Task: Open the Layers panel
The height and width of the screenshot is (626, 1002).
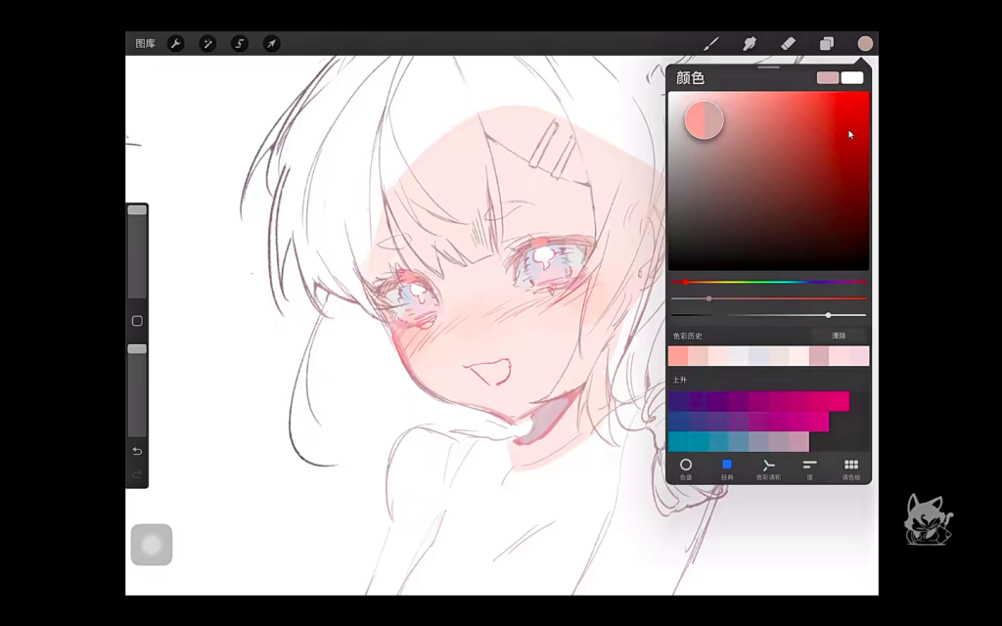Action: tap(827, 44)
